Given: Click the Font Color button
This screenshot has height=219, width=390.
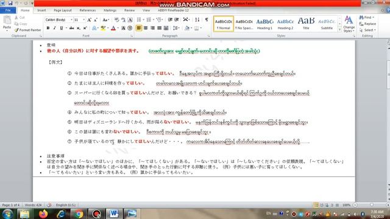Looking at the screenshot, I should [113, 28].
